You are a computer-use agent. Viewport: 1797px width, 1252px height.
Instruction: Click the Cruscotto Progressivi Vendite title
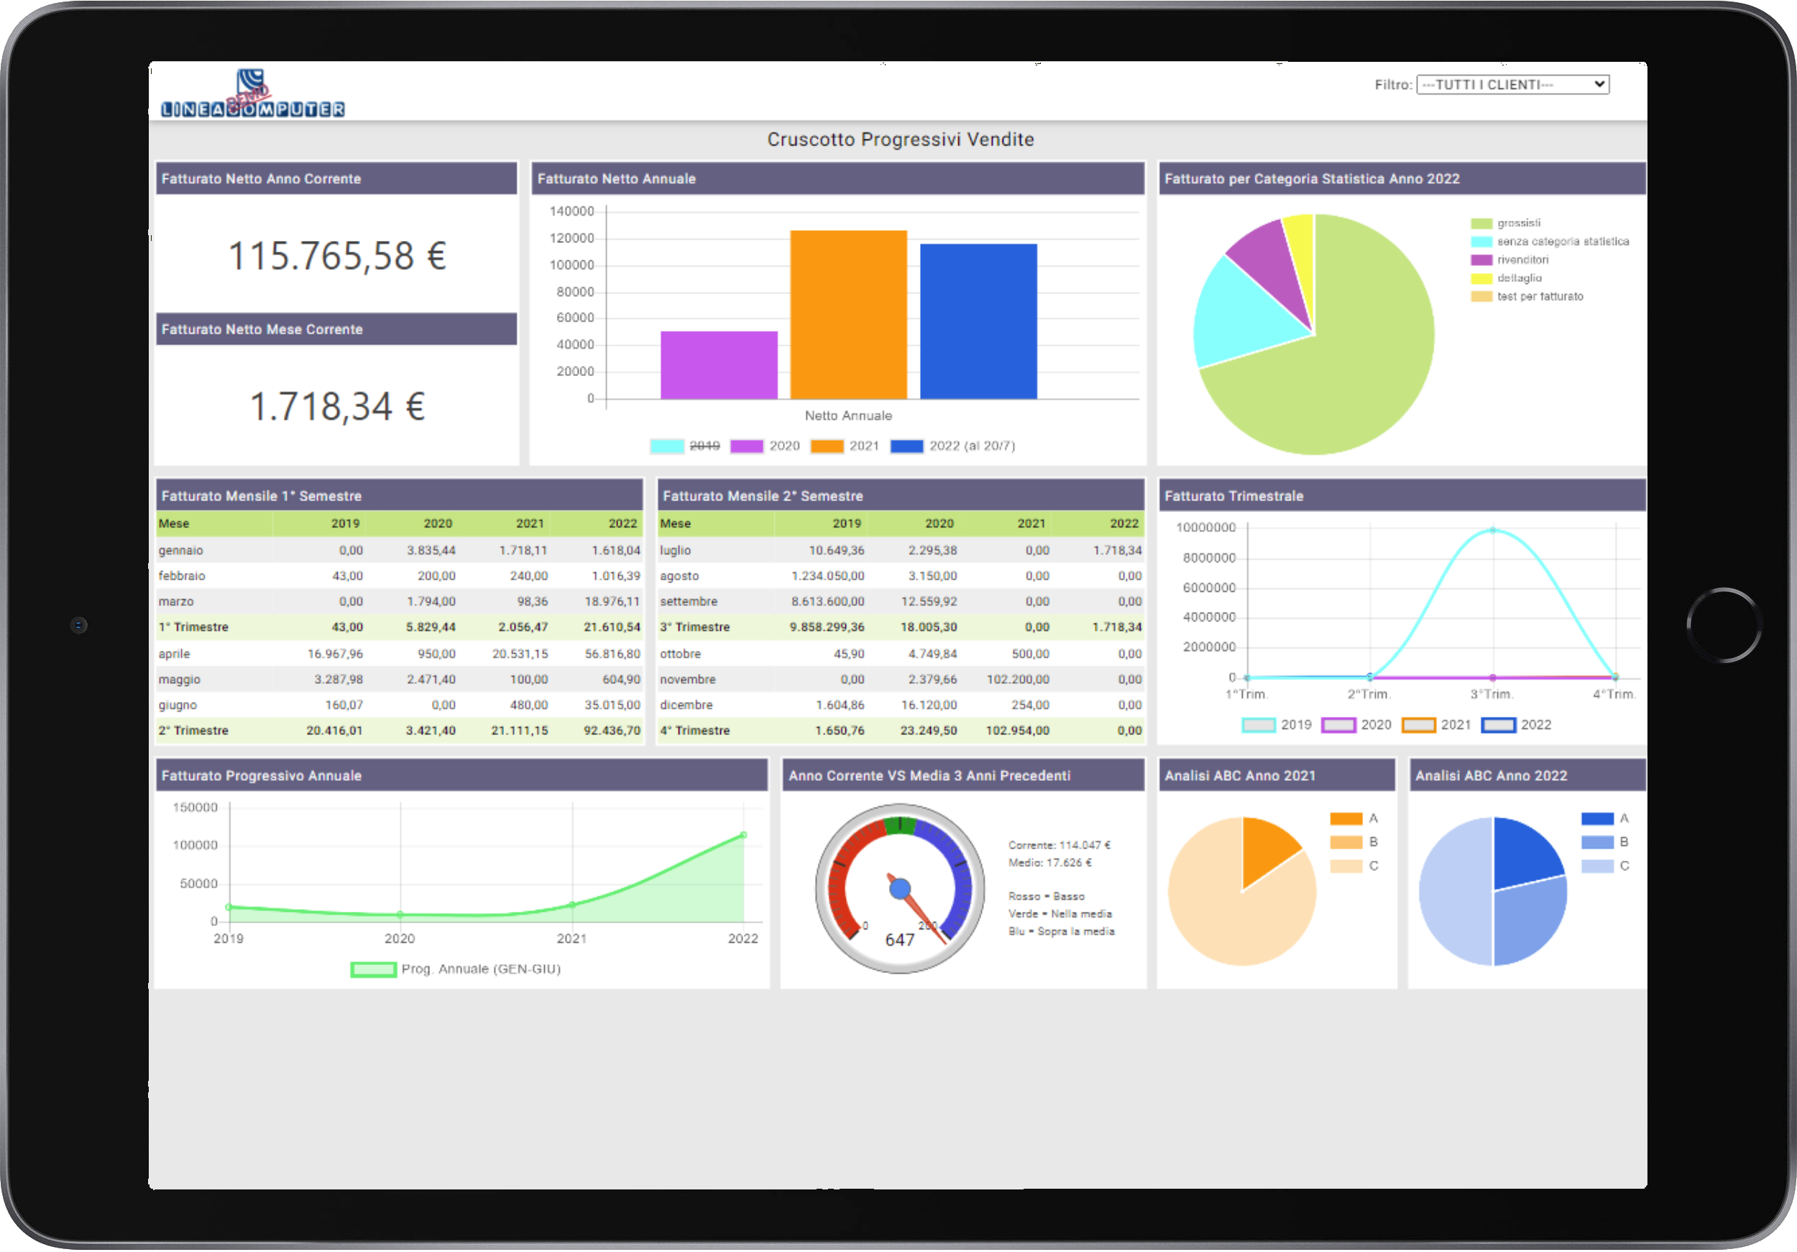pos(900,140)
